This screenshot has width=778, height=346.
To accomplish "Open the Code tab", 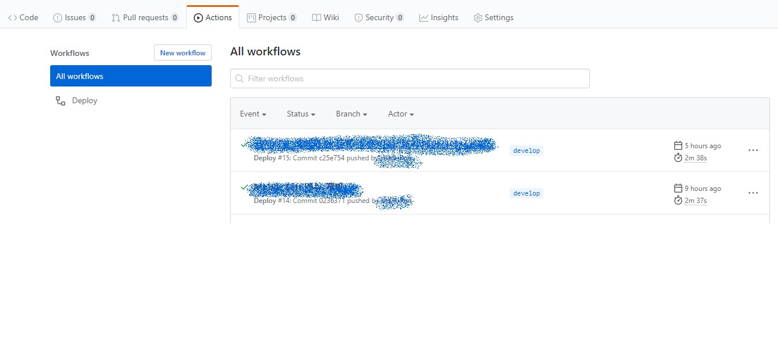I will pyautogui.click(x=23, y=17).
